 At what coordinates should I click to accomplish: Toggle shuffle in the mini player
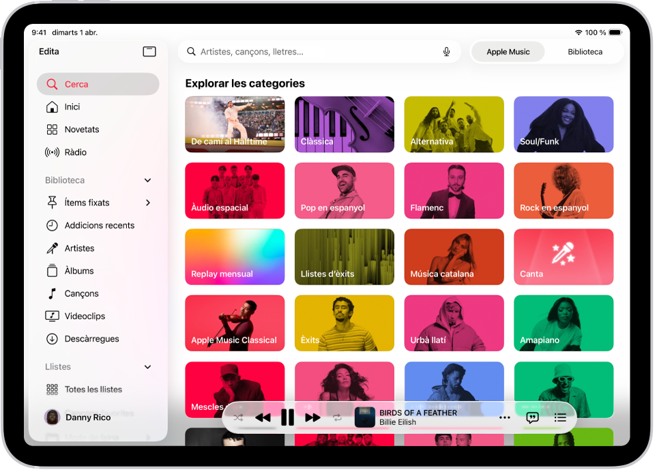238,417
